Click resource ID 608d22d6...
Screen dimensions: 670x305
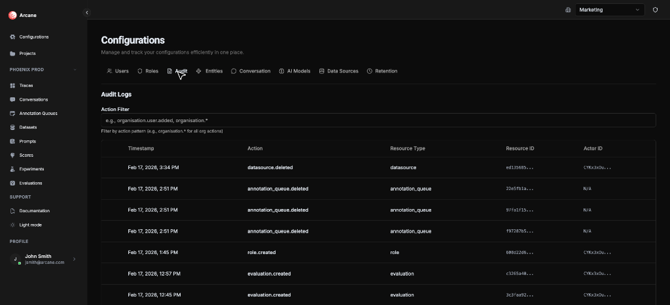pos(520,253)
